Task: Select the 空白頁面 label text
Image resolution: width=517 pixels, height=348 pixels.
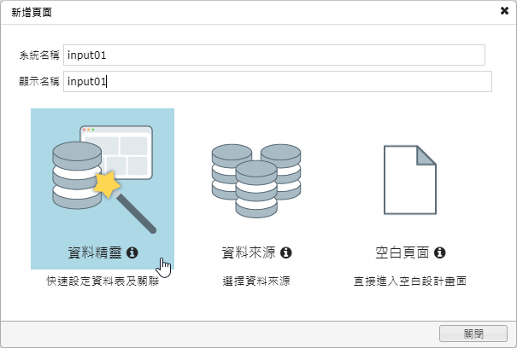Action: (402, 253)
